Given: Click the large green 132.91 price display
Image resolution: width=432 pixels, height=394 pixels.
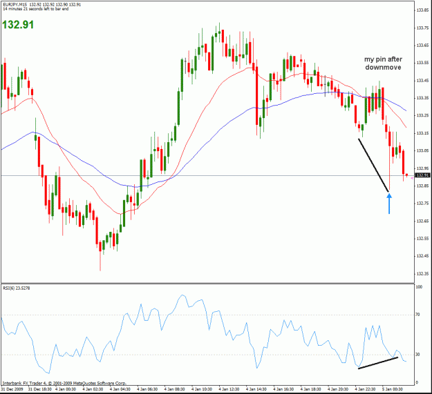Looking at the screenshot, I should point(18,25).
